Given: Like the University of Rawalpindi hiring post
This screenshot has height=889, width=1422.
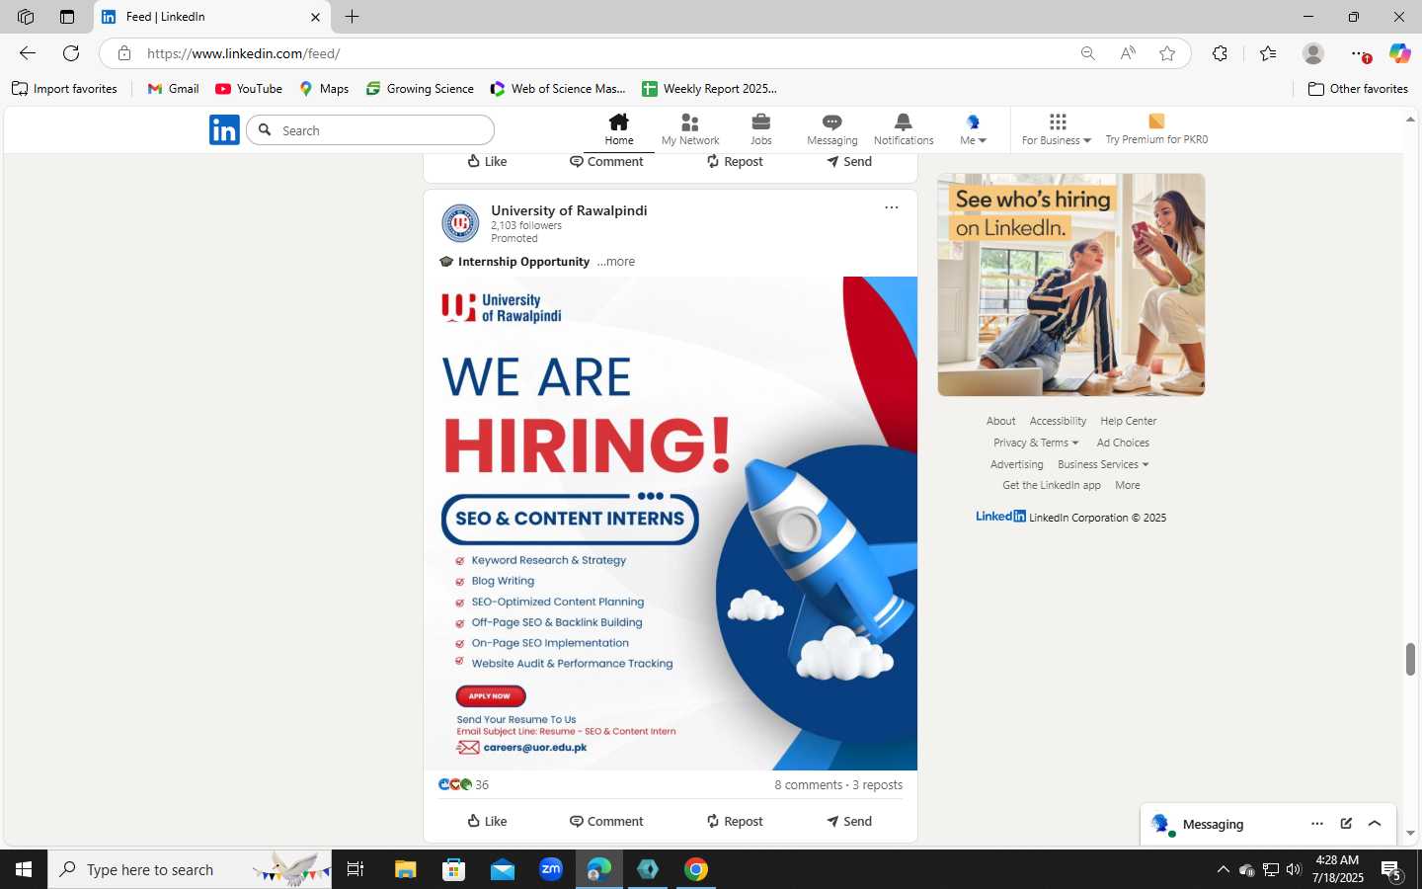Looking at the screenshot, I should [487, 821].
